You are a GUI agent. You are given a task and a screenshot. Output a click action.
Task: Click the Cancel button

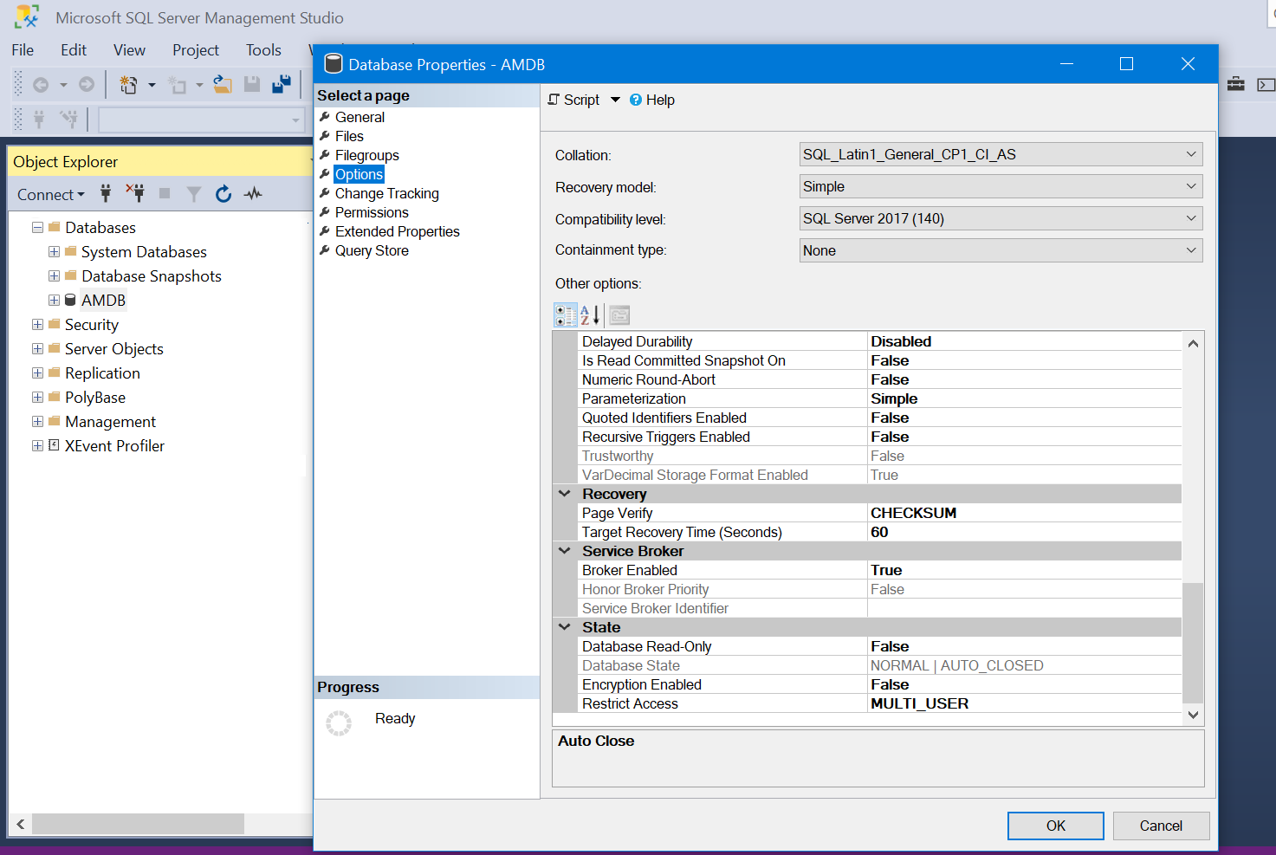pos(1160,826)
